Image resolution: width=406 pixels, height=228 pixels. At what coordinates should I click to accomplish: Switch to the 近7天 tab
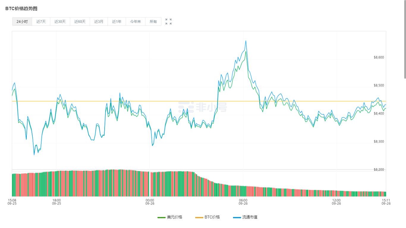tap(41, 21)
